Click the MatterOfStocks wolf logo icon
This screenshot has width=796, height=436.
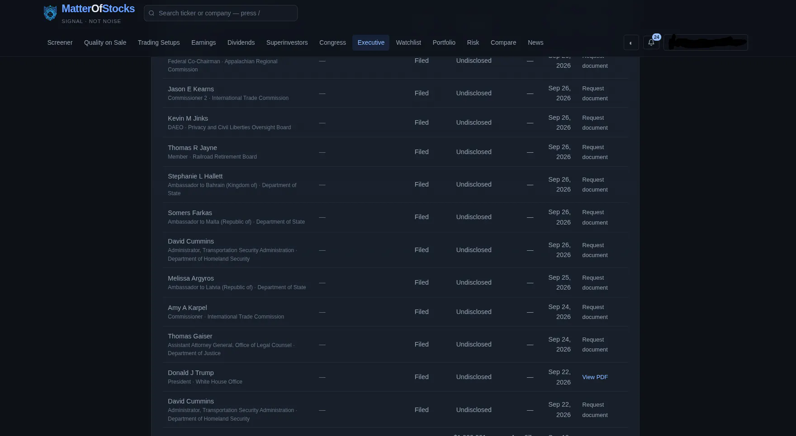tap(50, 13)
